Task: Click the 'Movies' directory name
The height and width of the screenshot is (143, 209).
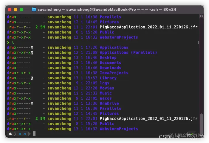Action: [x=107, y=88]
